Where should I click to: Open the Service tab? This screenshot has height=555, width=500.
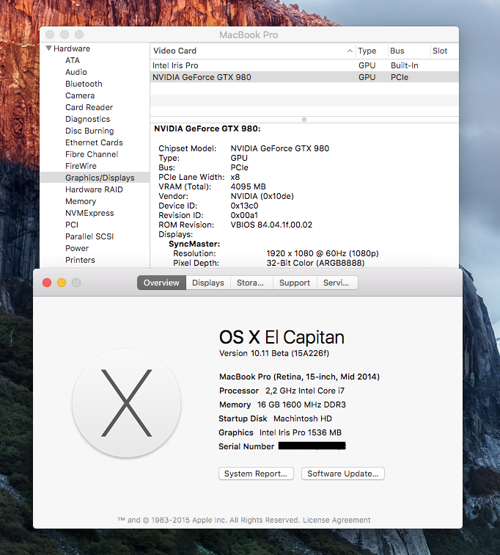[337, 283]
